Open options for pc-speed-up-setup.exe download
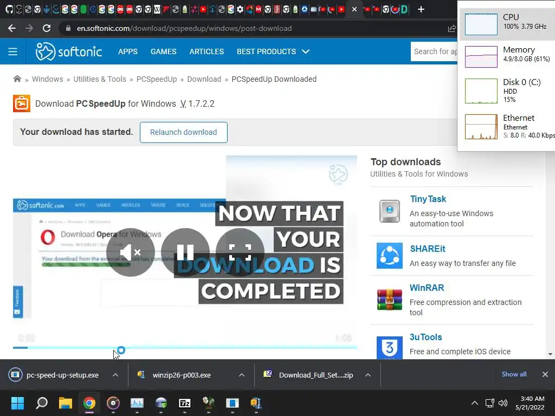Image resolution: width=555 pixels, height=416 pixels. 115,375
